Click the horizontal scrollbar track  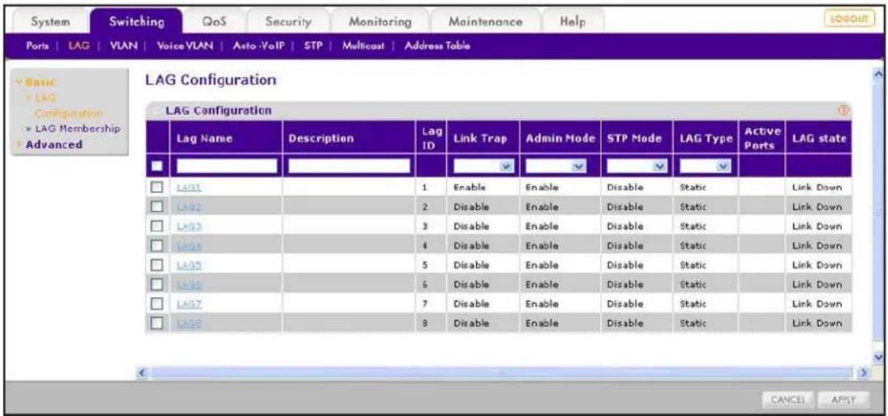point(500,372)
